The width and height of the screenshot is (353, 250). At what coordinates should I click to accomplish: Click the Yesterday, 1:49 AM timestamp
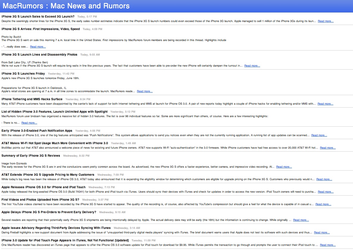pyautogui.click(x=123, y=143)
